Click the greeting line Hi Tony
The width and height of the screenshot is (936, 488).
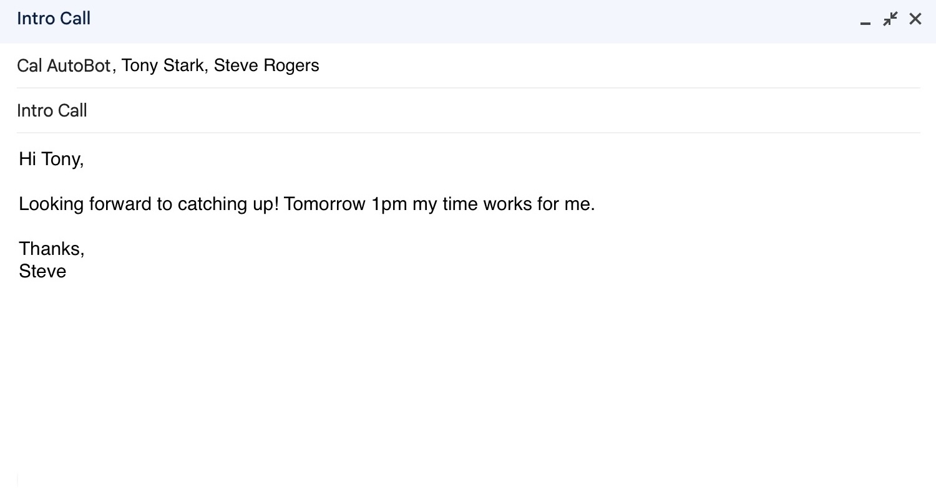click(x=51, y=159)
